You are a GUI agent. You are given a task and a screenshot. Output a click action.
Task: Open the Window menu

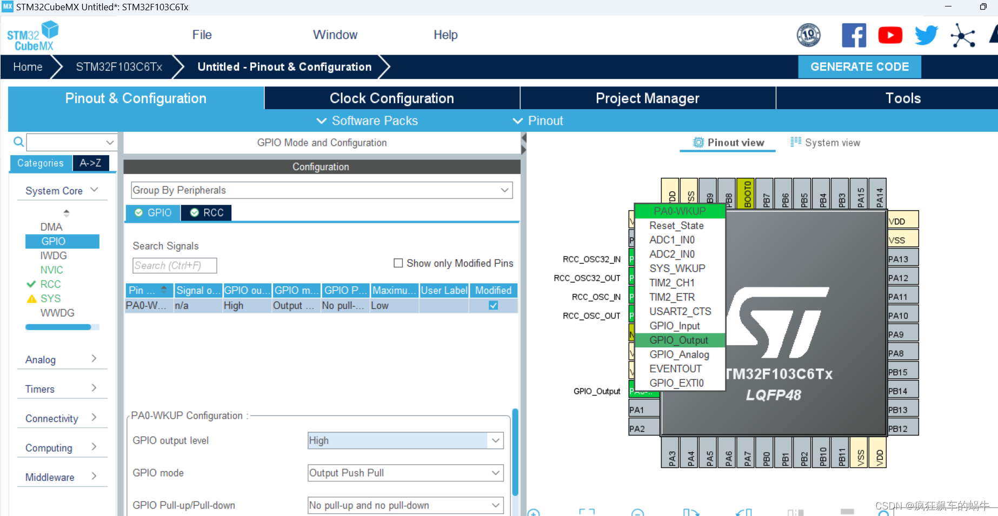[x=335, y=35]
